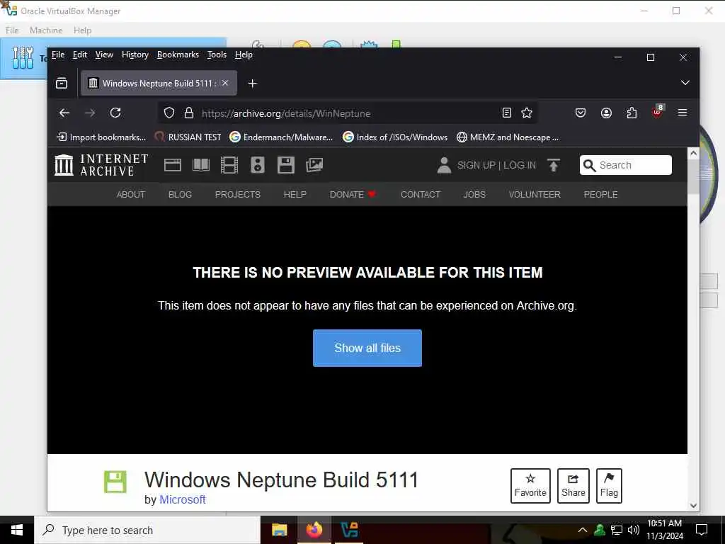Click the Internet Archive Search field
The image size is (725, 544).
point(626,165)
